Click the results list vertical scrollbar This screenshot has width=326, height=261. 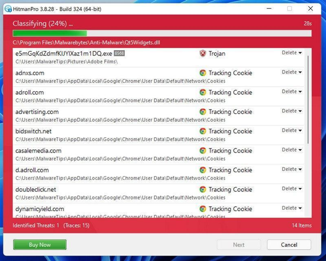pyautogui.click(x=308, y=100)
